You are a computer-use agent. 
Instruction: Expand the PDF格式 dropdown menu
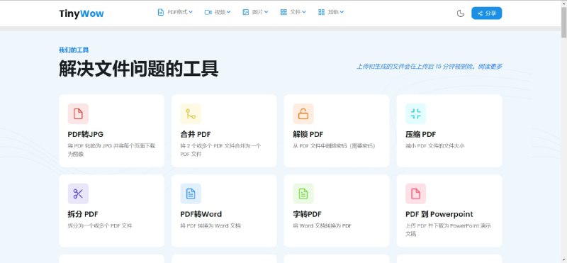175,12
